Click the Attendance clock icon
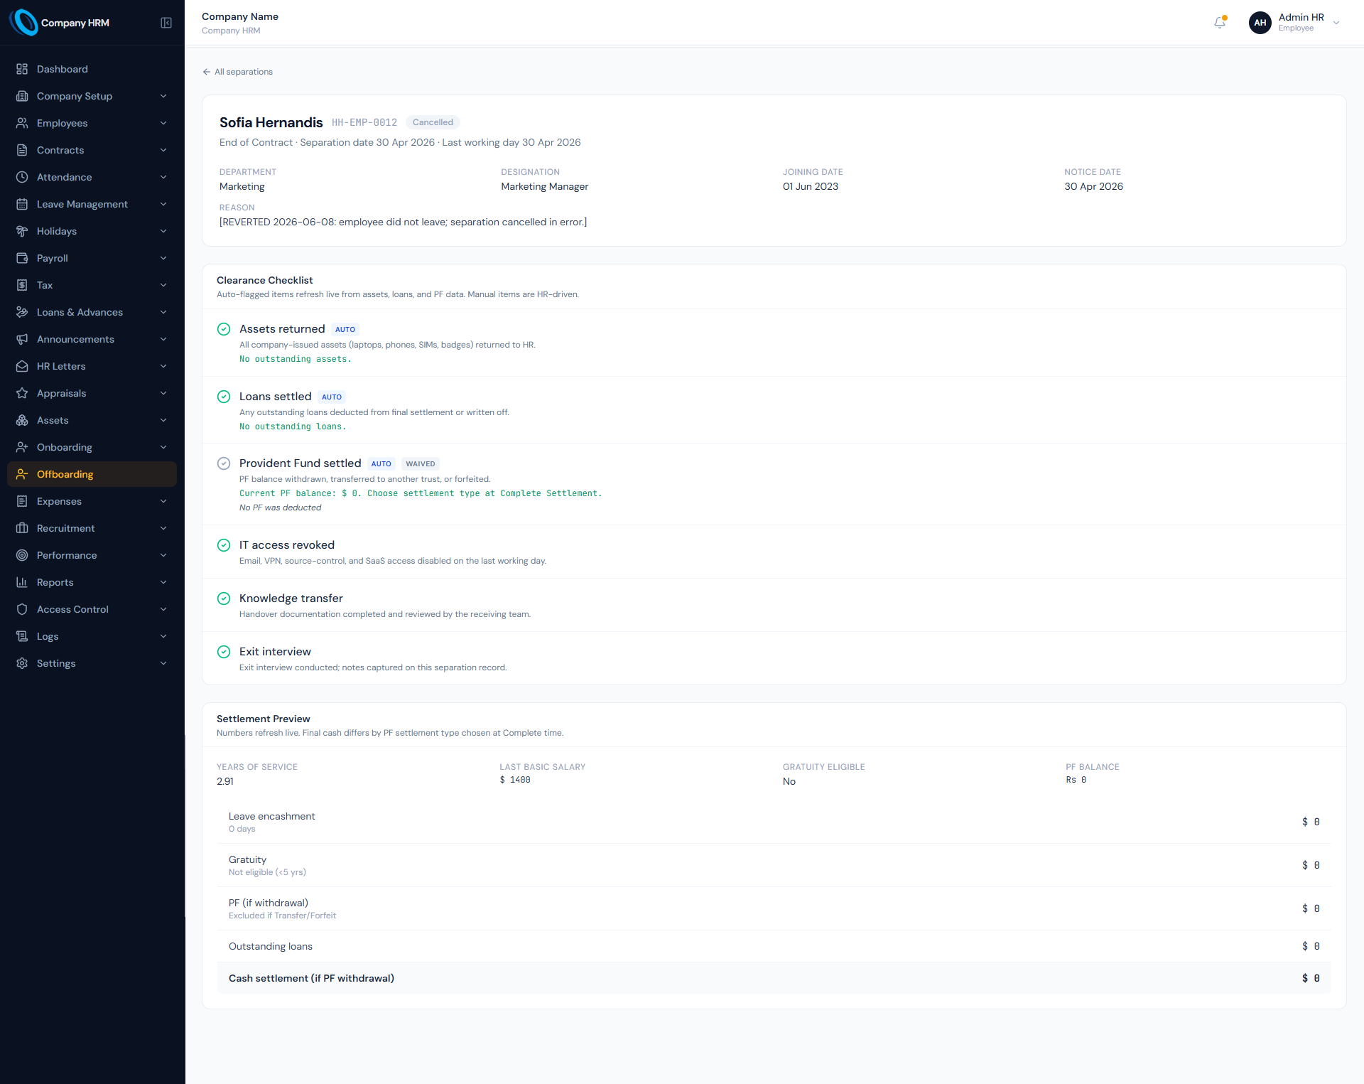This screenshot has height=1084, width=1364. (x=22, y=177)
